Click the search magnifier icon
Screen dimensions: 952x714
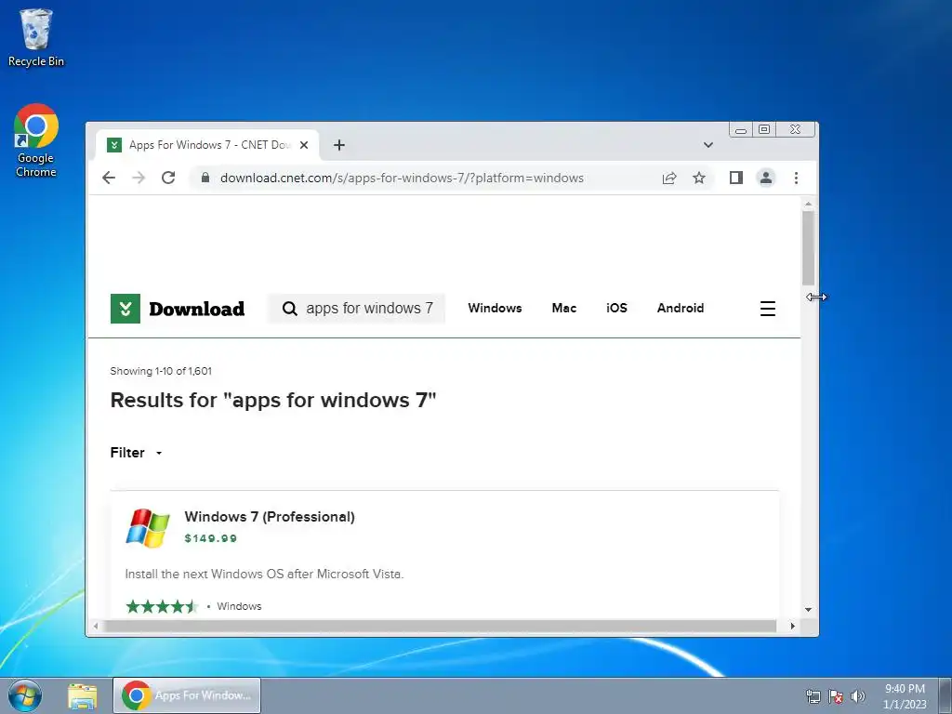point(290,309)
